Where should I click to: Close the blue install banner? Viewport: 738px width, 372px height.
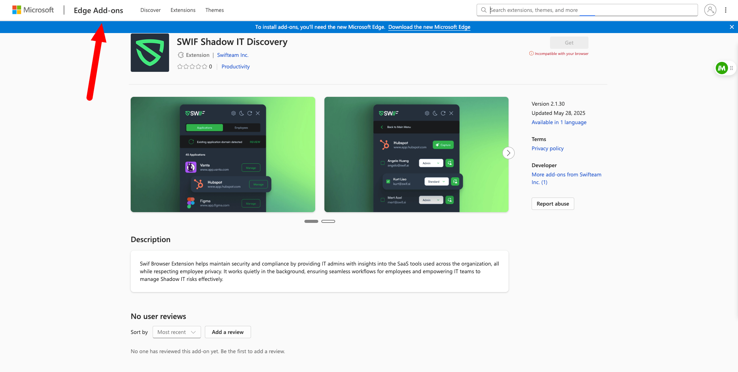(731, 27)
